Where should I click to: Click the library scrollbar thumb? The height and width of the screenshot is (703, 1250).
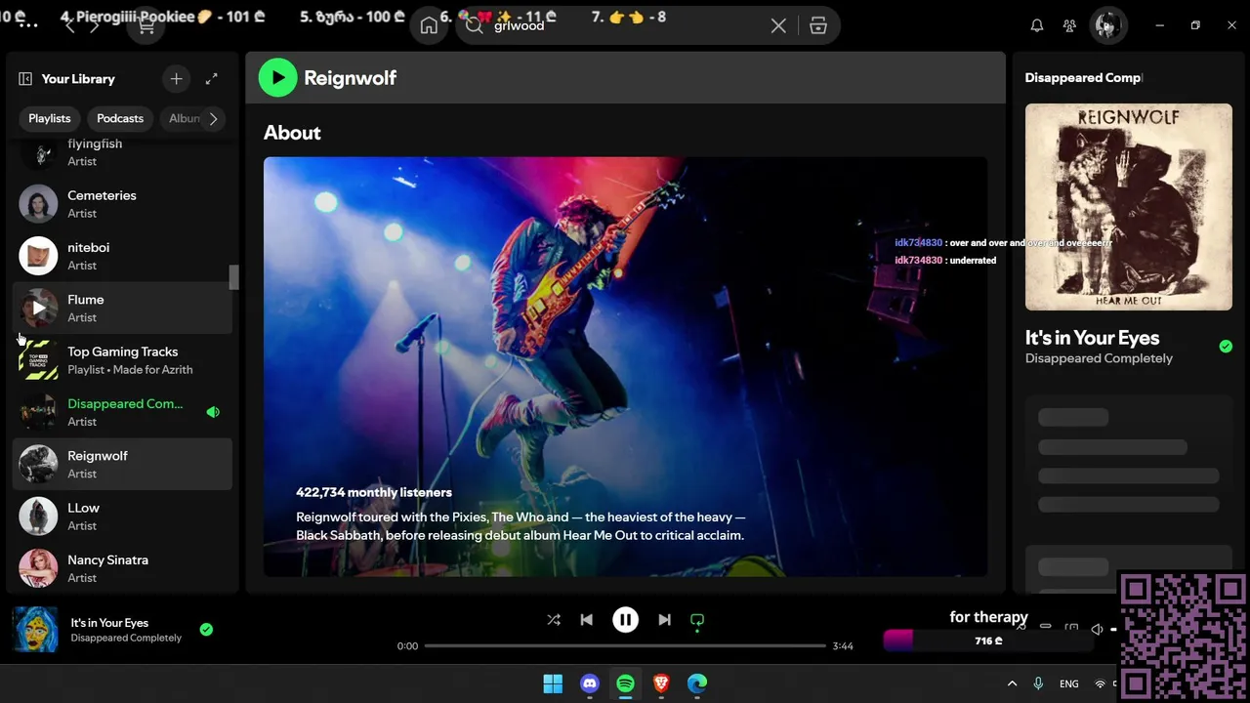tap(234, 276)
